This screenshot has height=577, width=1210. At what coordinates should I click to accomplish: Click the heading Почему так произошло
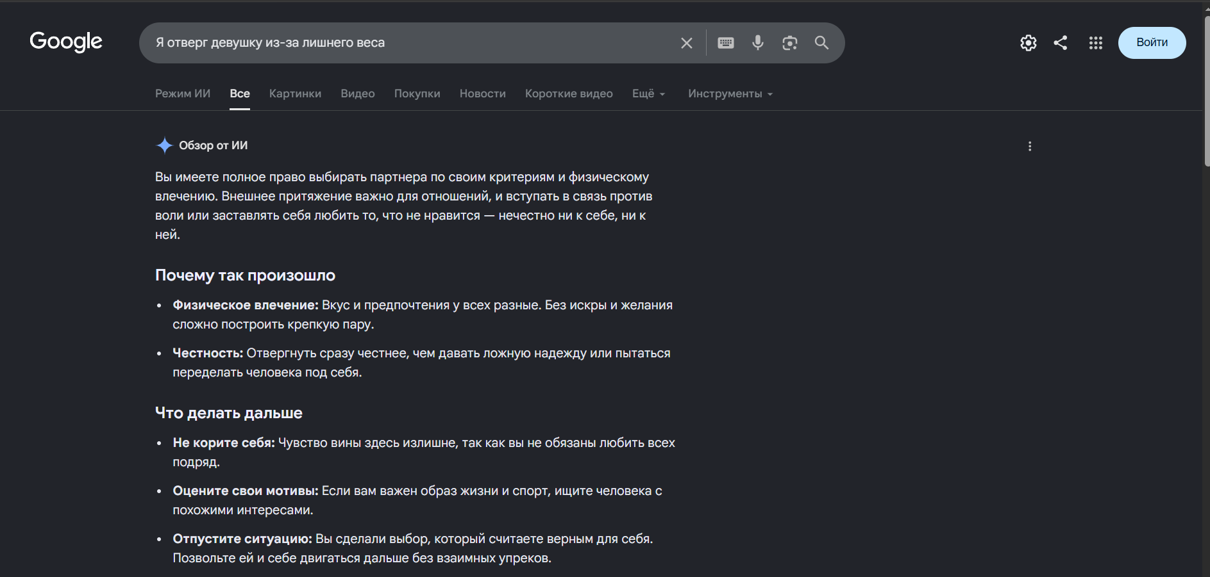(x=245, y=275)
